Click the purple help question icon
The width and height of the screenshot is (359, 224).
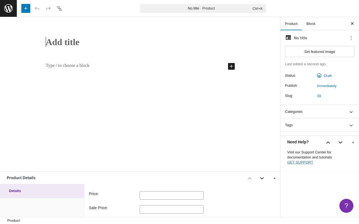coord(346,206)
